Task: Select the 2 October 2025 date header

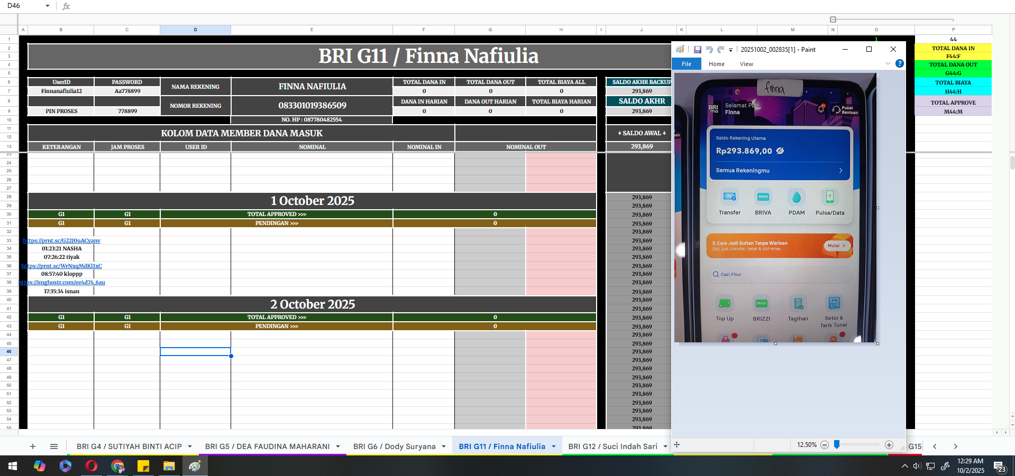Action: (312, 304)
